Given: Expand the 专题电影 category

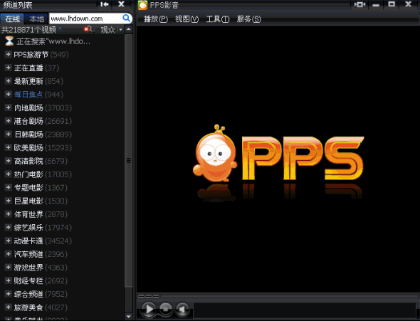Looking at the screenshot, I should click(x=8, y=187).
